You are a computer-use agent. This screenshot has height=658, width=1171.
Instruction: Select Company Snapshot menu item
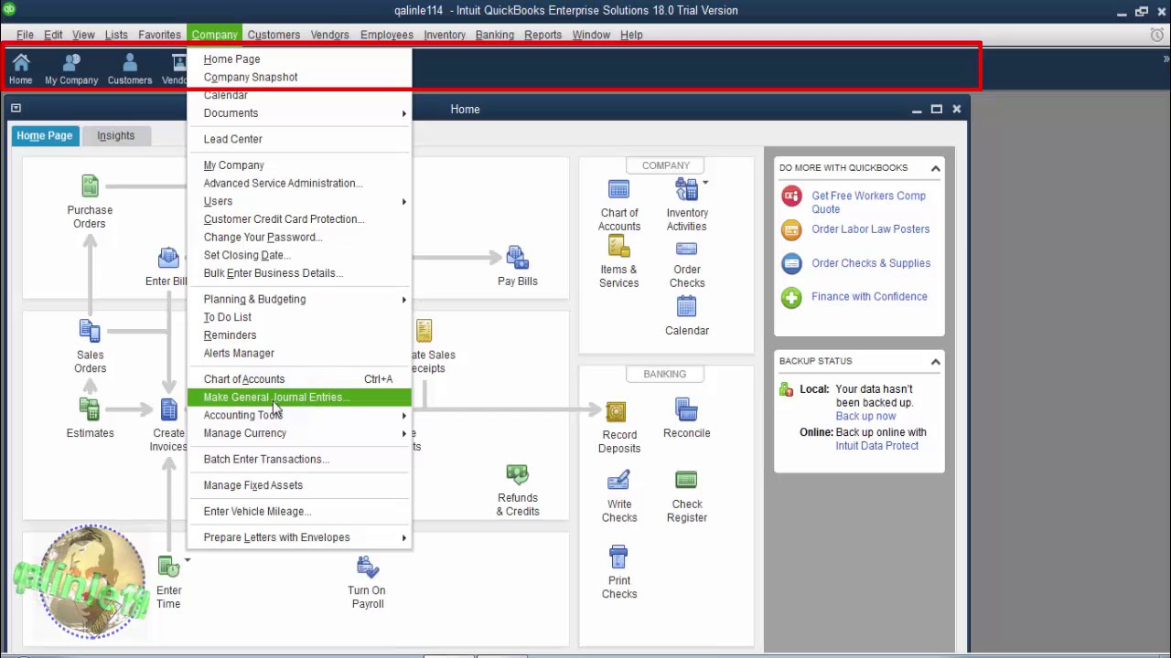point(300,78)
